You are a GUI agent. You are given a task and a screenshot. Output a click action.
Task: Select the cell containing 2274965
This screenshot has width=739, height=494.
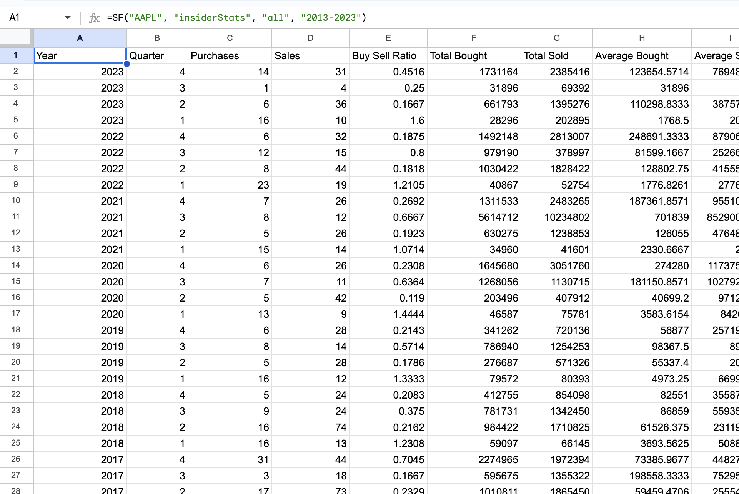coord(473,459)
